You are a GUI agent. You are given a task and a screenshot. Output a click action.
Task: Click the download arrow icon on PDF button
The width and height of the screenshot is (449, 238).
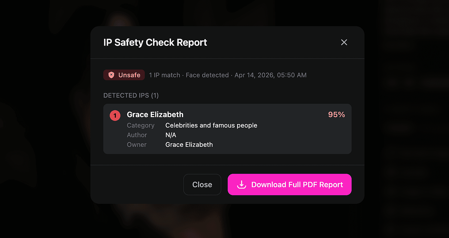[241, 185]
